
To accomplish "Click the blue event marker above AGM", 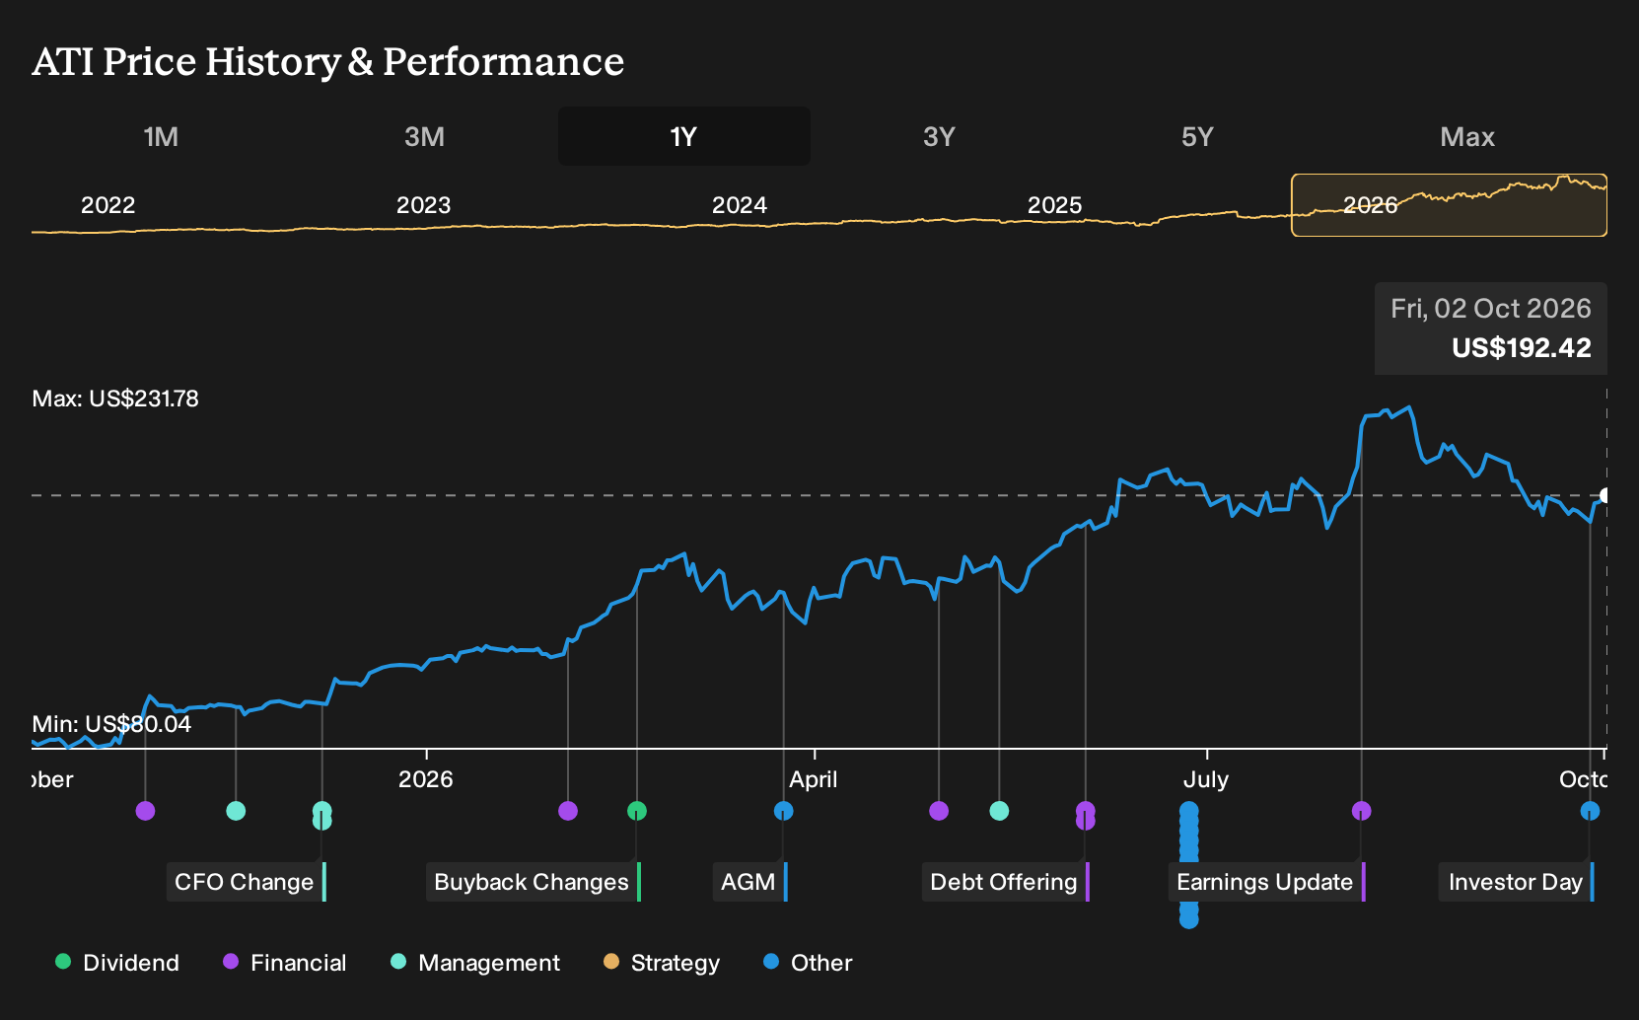I will (783, 811).
